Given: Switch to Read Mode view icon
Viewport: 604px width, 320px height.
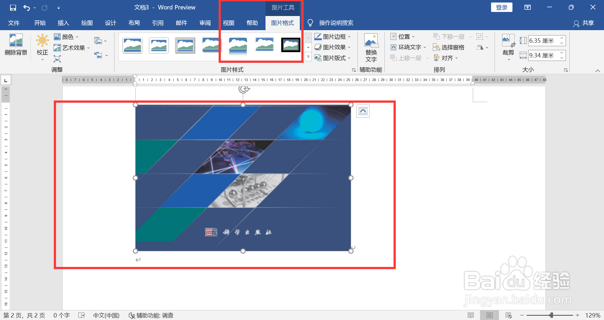Looking at the screenshot, I should [x=471, y=315].
